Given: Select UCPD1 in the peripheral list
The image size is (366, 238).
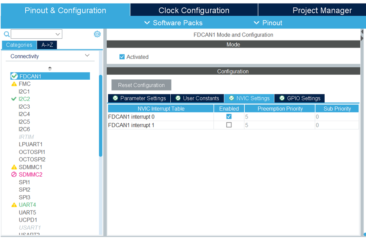Looking at the screenshot, I should [28, 220].
